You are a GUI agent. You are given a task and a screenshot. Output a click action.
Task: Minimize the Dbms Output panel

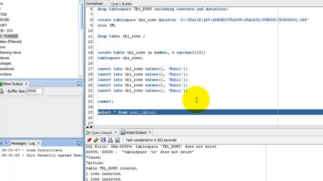click(80, 84)
